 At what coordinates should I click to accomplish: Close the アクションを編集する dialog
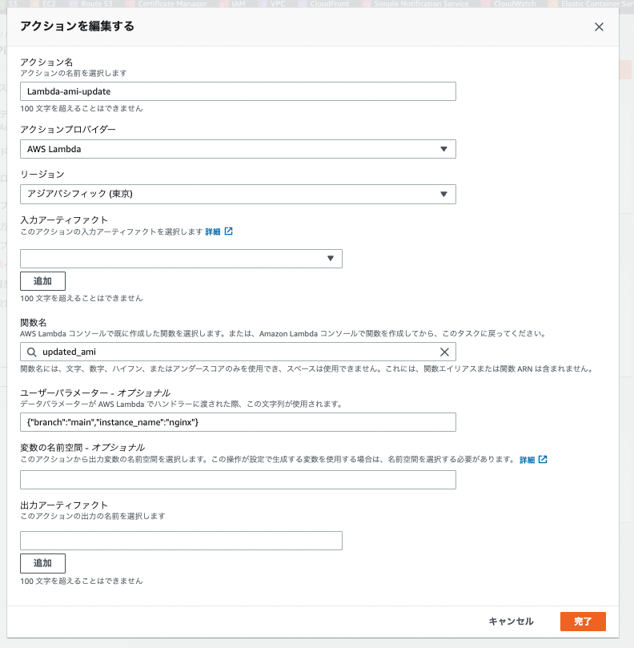(x=599, y=26)
